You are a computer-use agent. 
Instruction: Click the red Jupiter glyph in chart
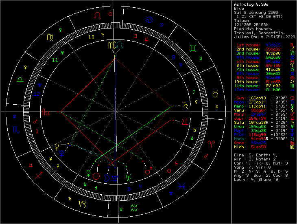click(x=185, y=121)
